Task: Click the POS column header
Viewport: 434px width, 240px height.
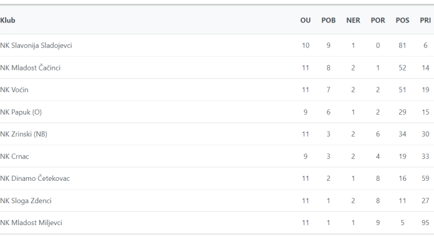Action: pyautogui.click(x=402, y=20)
